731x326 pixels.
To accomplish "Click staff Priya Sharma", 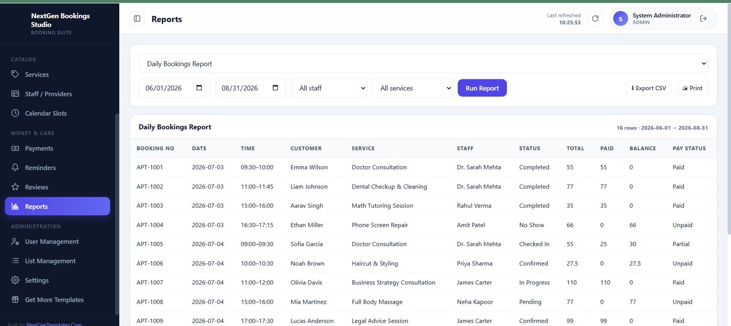I will tap(475, 263).
